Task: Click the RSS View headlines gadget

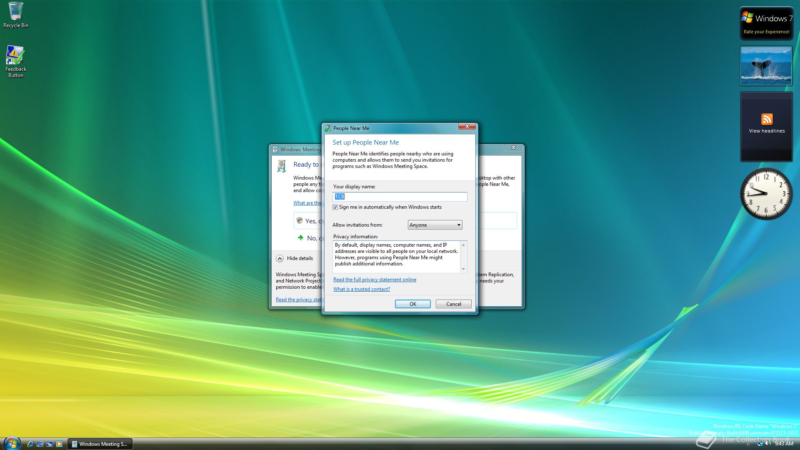Action: (x=766, y=126)
